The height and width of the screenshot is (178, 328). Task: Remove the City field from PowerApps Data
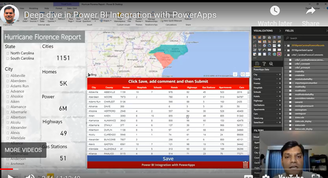tap(280, 75)
